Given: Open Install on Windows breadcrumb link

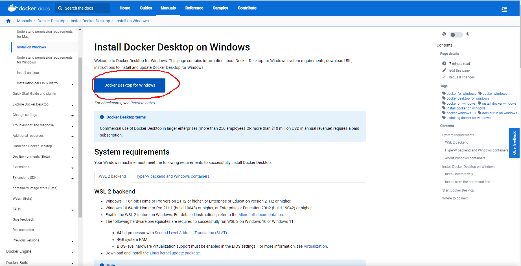Looking at the screenshot, I should (132, 21).
